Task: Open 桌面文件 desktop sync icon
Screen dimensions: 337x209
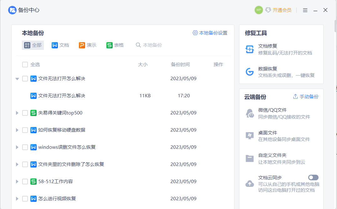Action: click(x=249, y=136)
